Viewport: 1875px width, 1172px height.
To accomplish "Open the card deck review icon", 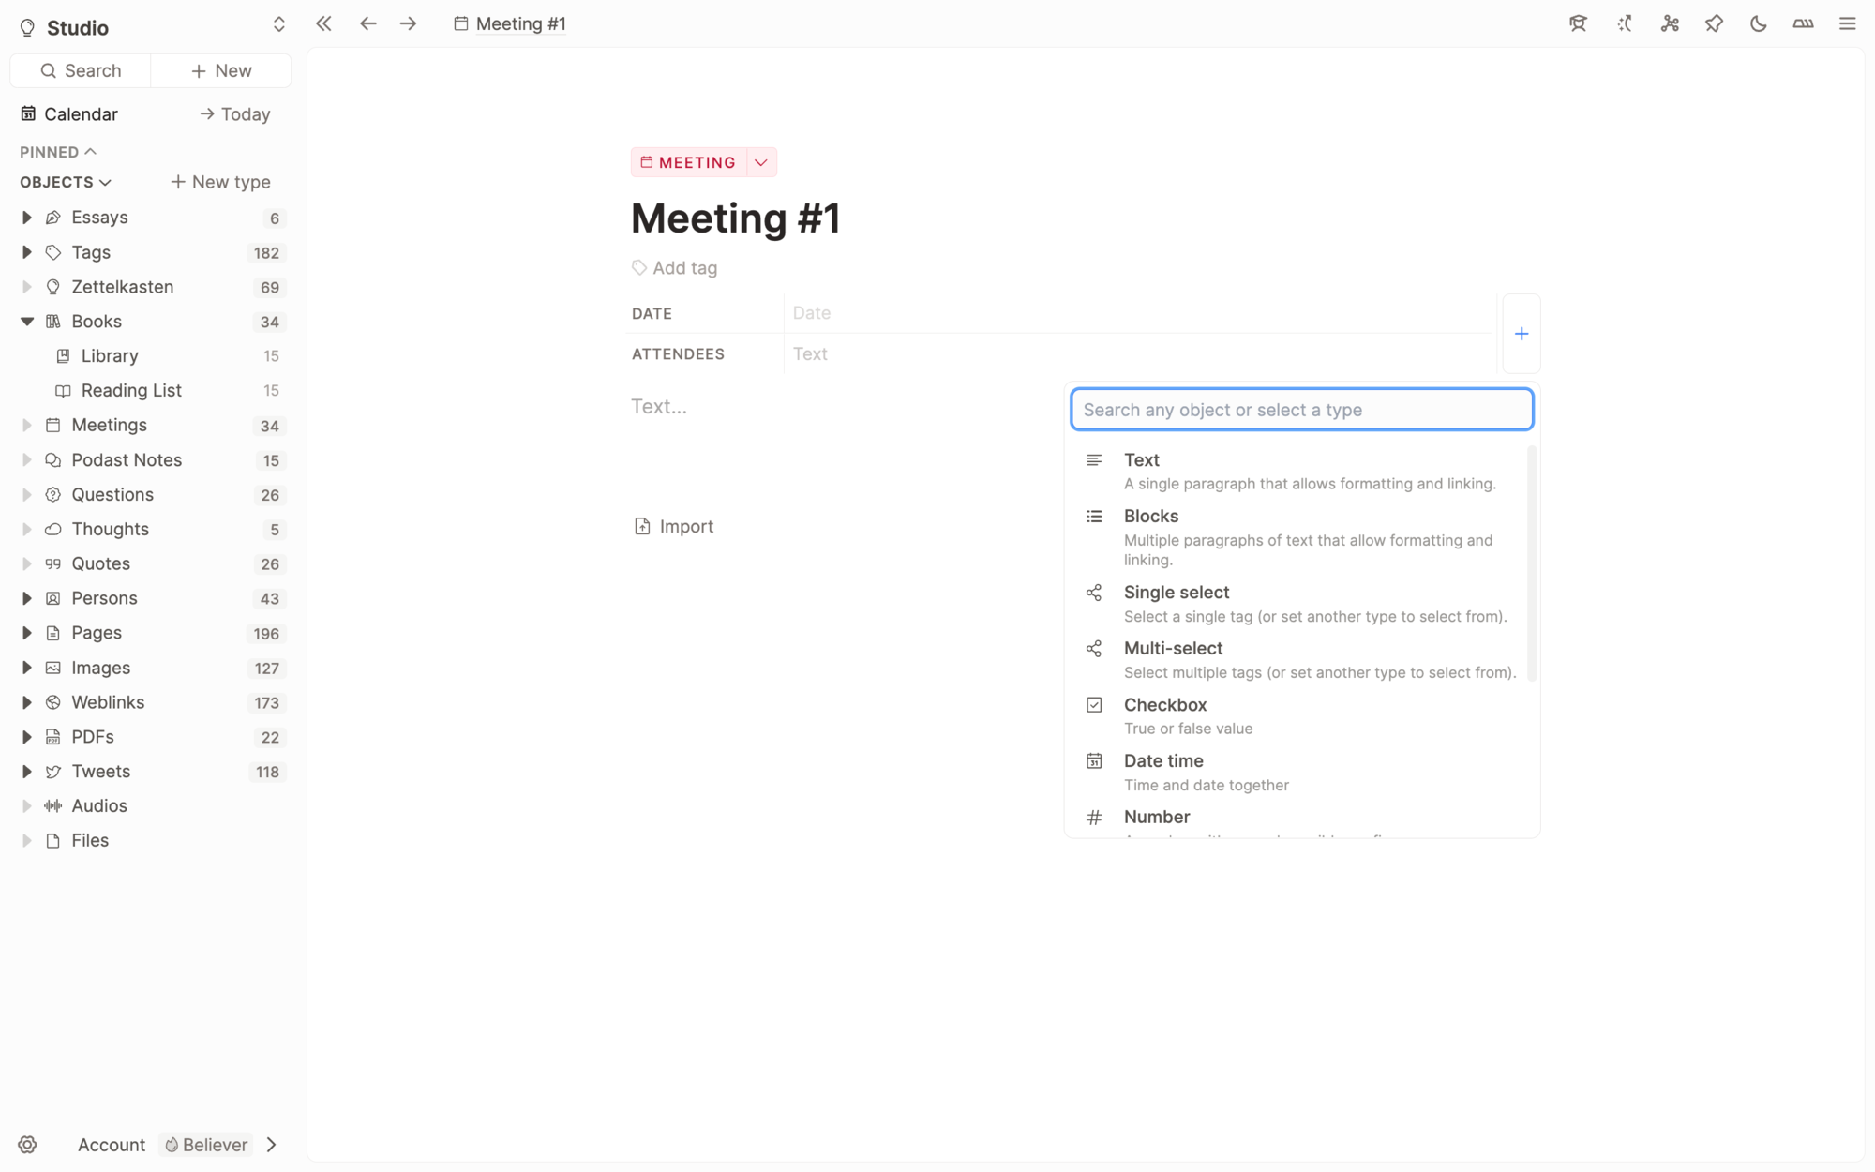I will (x=1803, y=23).
